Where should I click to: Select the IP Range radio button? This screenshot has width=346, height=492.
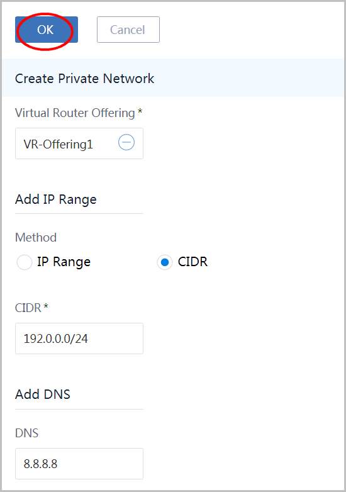pyautogui.click(x=25, y=262)
